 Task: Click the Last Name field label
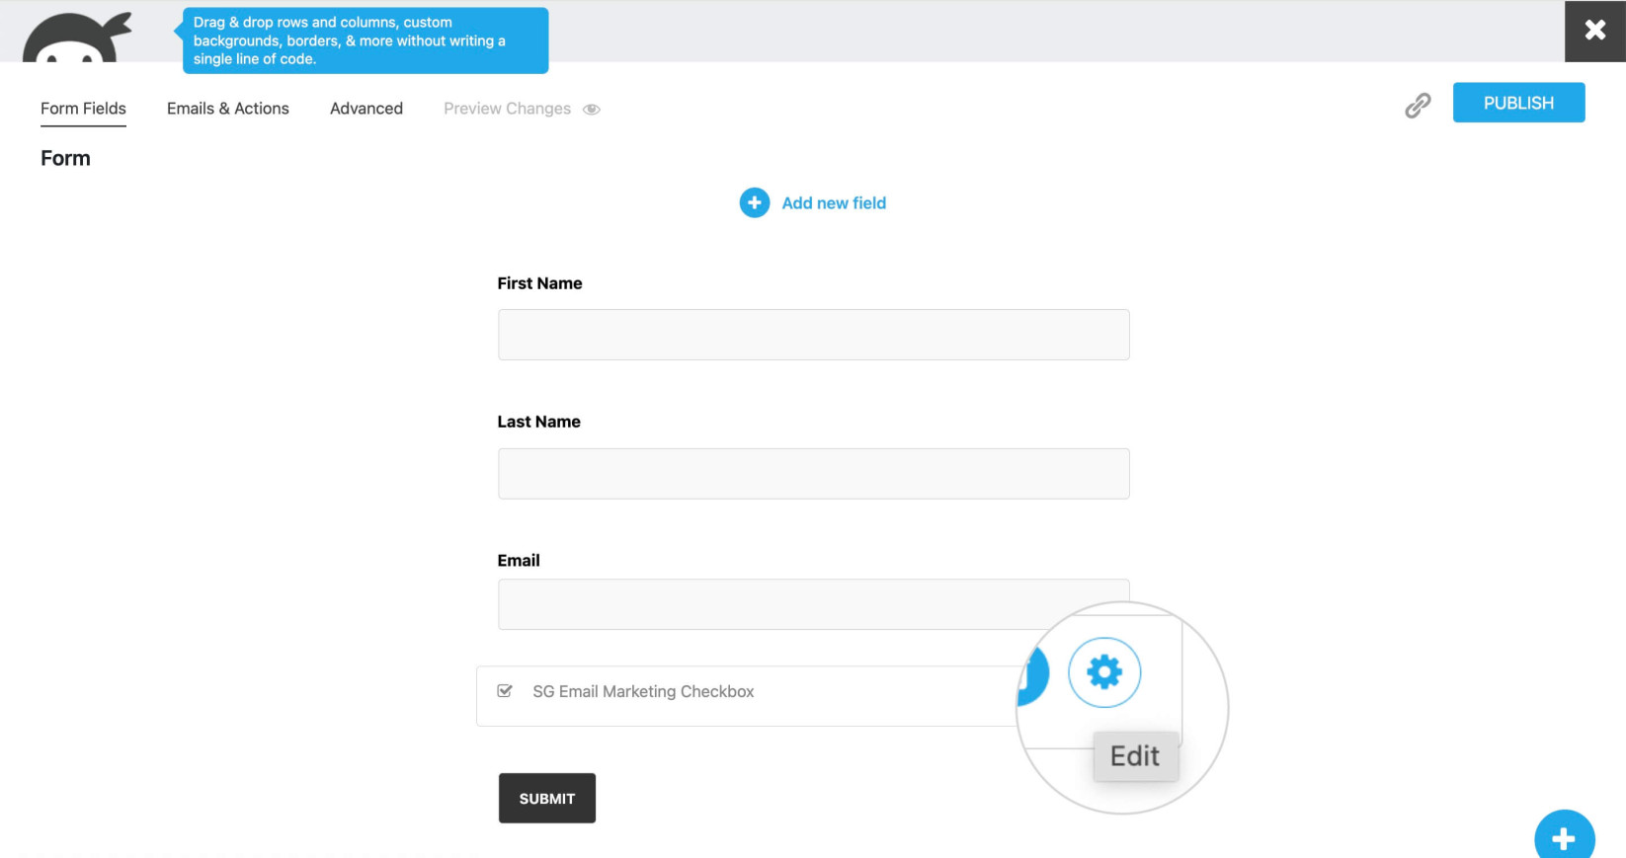(x=538, y=422)
